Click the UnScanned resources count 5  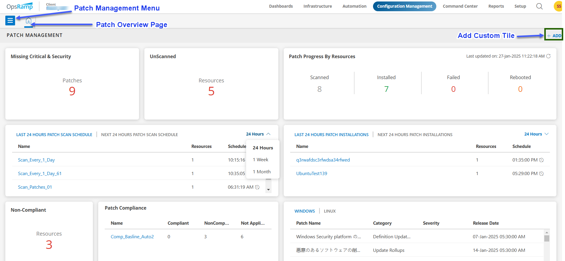pyautogui.click(x=211, y=91)
